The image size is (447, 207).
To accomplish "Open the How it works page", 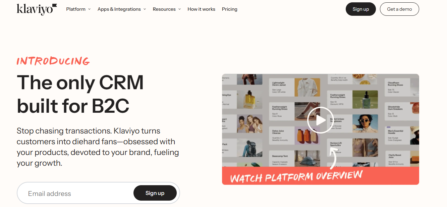I will coord(201,9).
